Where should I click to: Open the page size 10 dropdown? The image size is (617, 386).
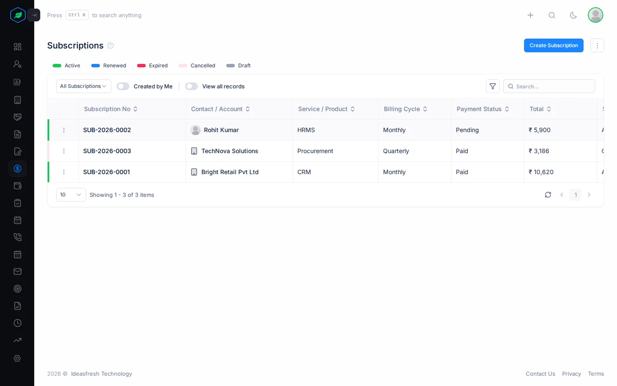pyautogui.click(x=71, y=195)
